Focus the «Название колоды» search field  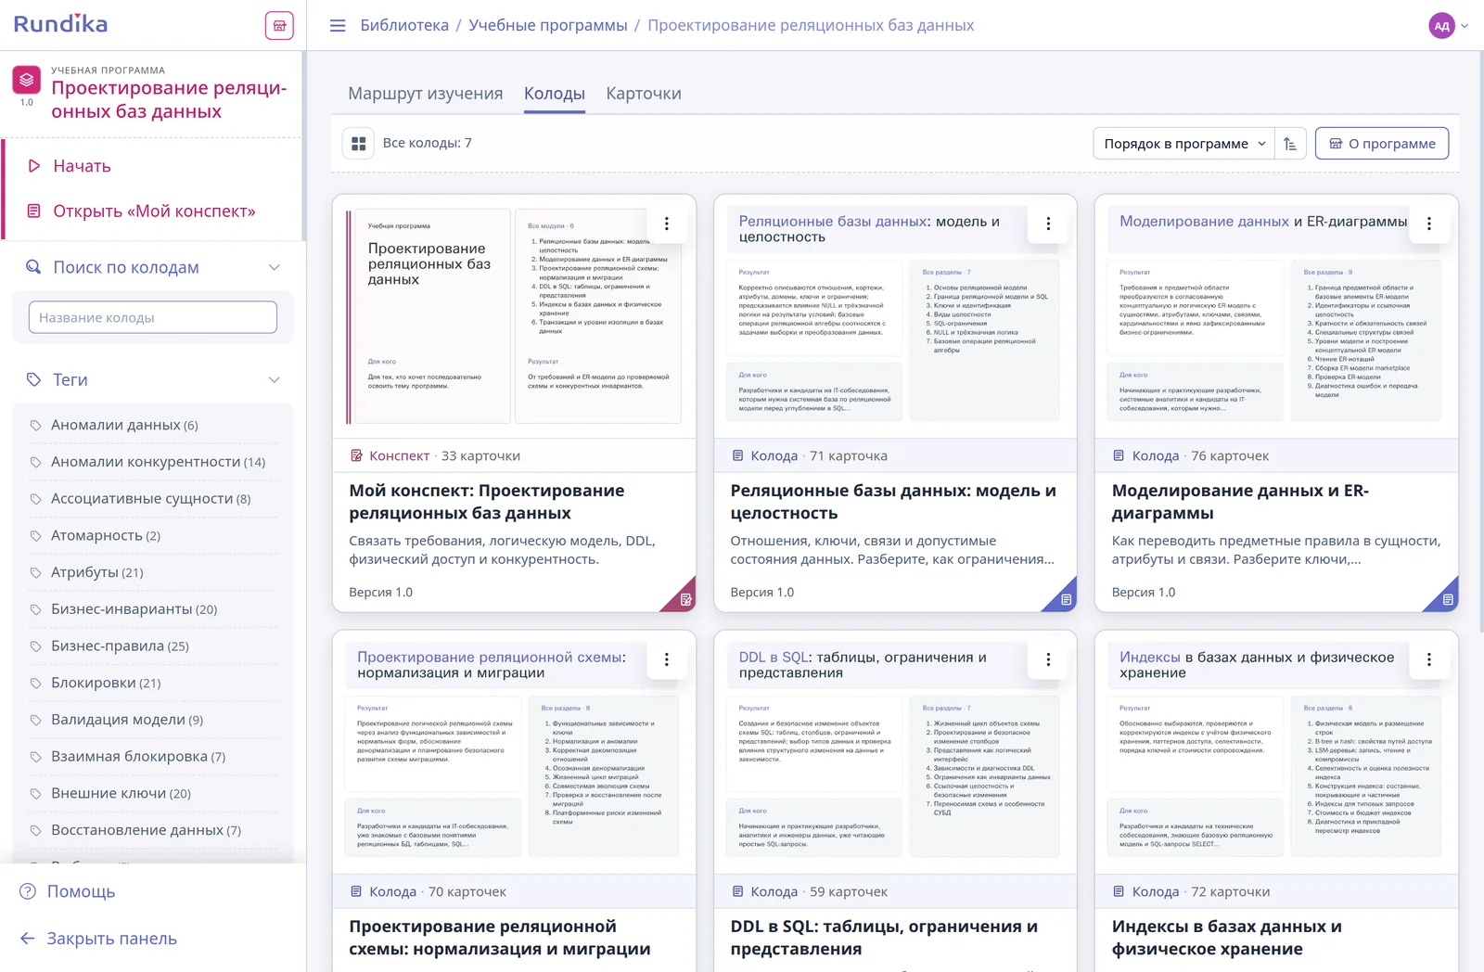153,317
